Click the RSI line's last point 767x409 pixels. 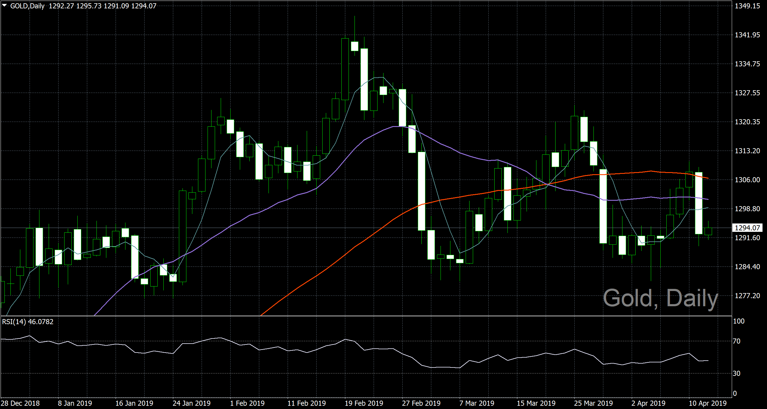click(708, 361)
